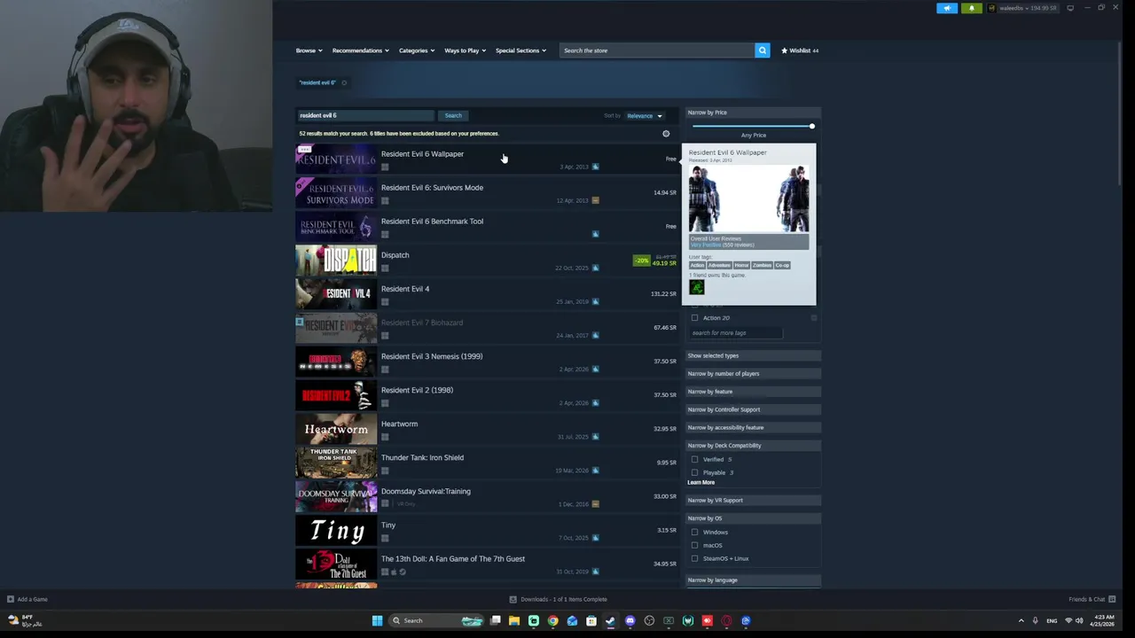
Task: Expand Narrow by accessibility feature
Action: click(752, 428)
